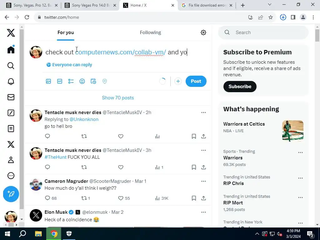320x240 pixels.
Task: Open @Unkonknon mention link
Action: pos(84,119)
